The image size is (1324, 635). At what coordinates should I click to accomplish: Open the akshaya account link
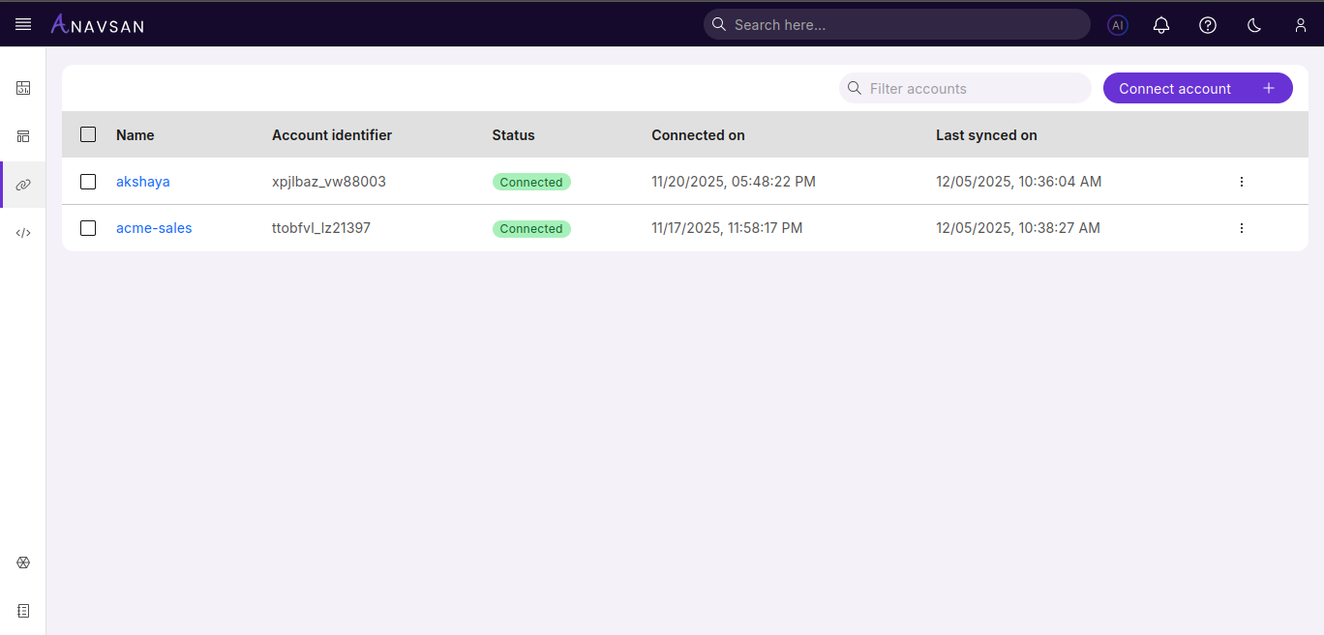point(143,181)
